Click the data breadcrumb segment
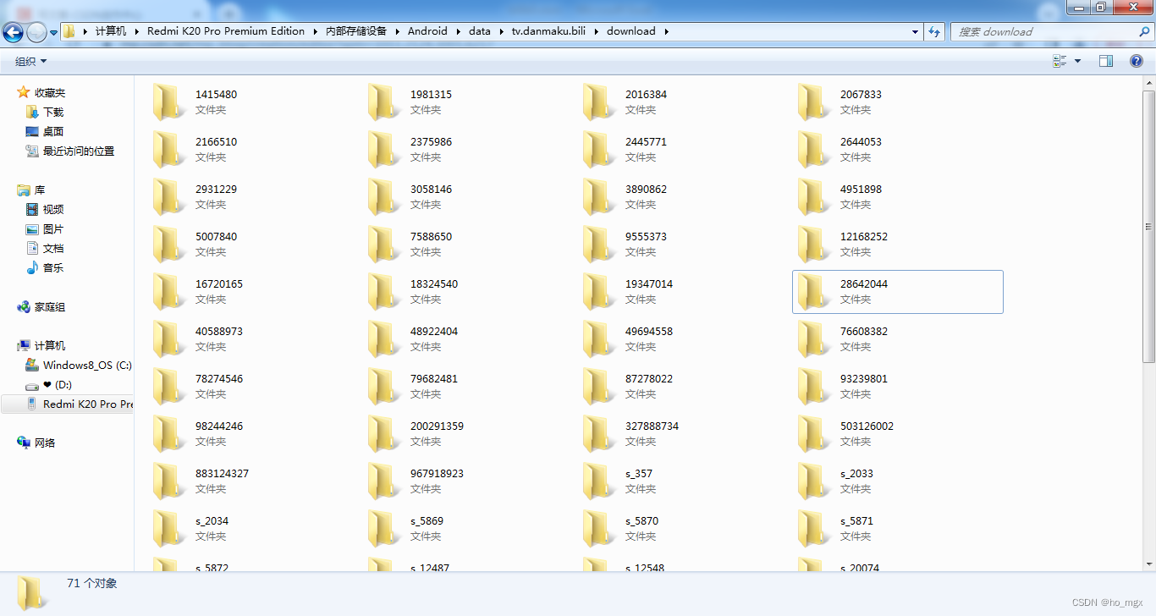The image size is (1156, 616). pos(480,31)
